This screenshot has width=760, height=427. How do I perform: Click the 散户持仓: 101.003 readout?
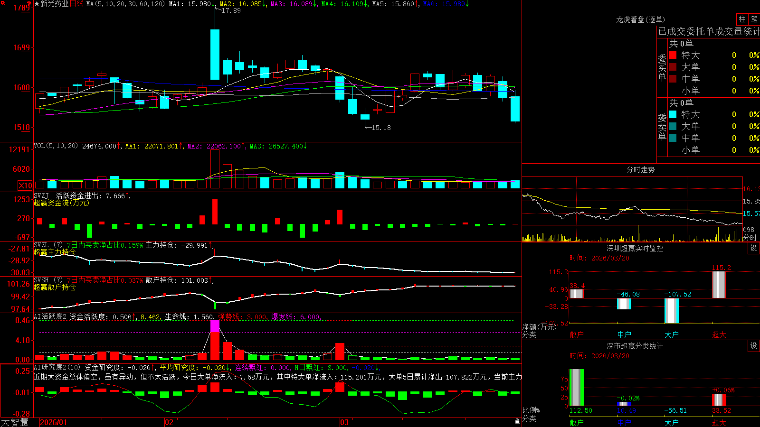click(177, 280)
